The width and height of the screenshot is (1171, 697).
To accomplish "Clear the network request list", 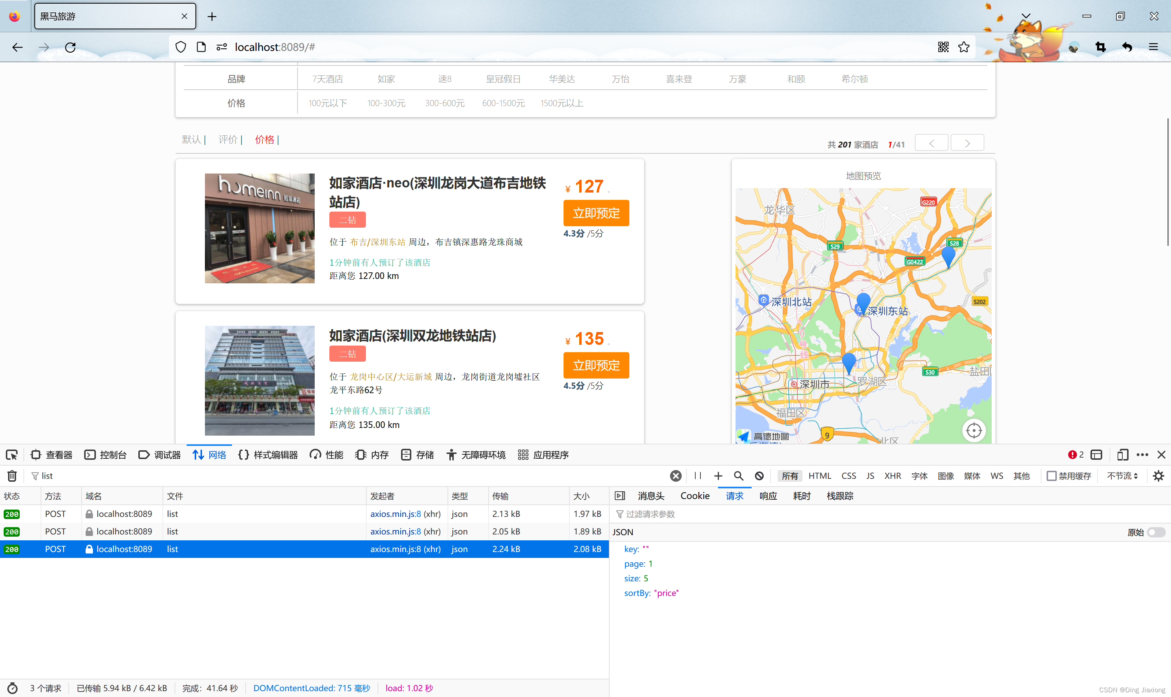I will pyautogui.click(x=12, y=476).
